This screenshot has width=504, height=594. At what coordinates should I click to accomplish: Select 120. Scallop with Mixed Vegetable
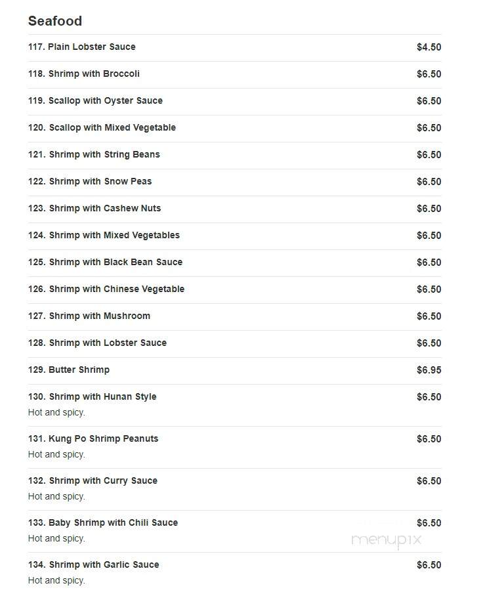click(x=102, y=127)
